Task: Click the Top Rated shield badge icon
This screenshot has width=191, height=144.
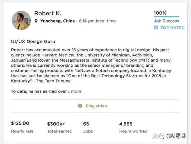Action: coord(156,28)
